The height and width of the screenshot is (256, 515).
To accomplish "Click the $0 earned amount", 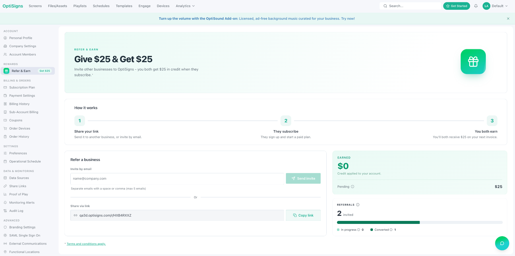I will tap(343, 166).
